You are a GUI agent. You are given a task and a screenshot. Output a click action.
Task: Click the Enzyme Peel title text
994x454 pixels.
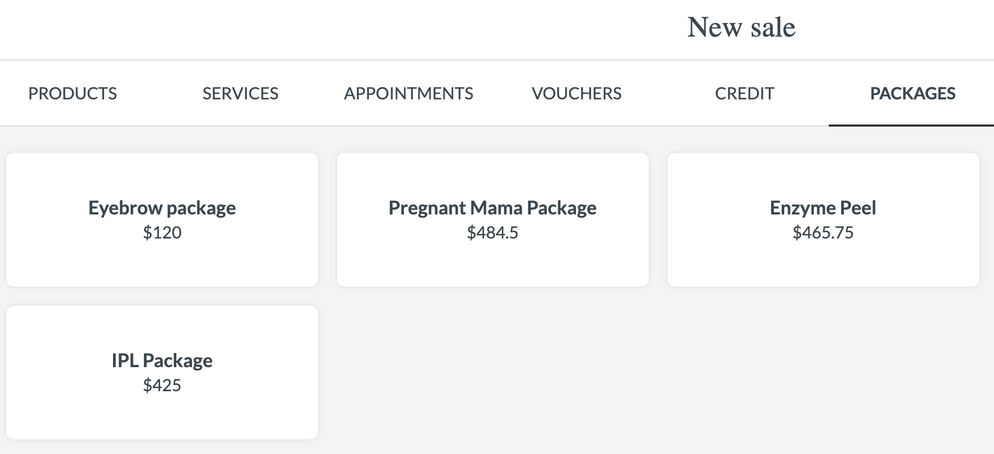tap(823, 208)
